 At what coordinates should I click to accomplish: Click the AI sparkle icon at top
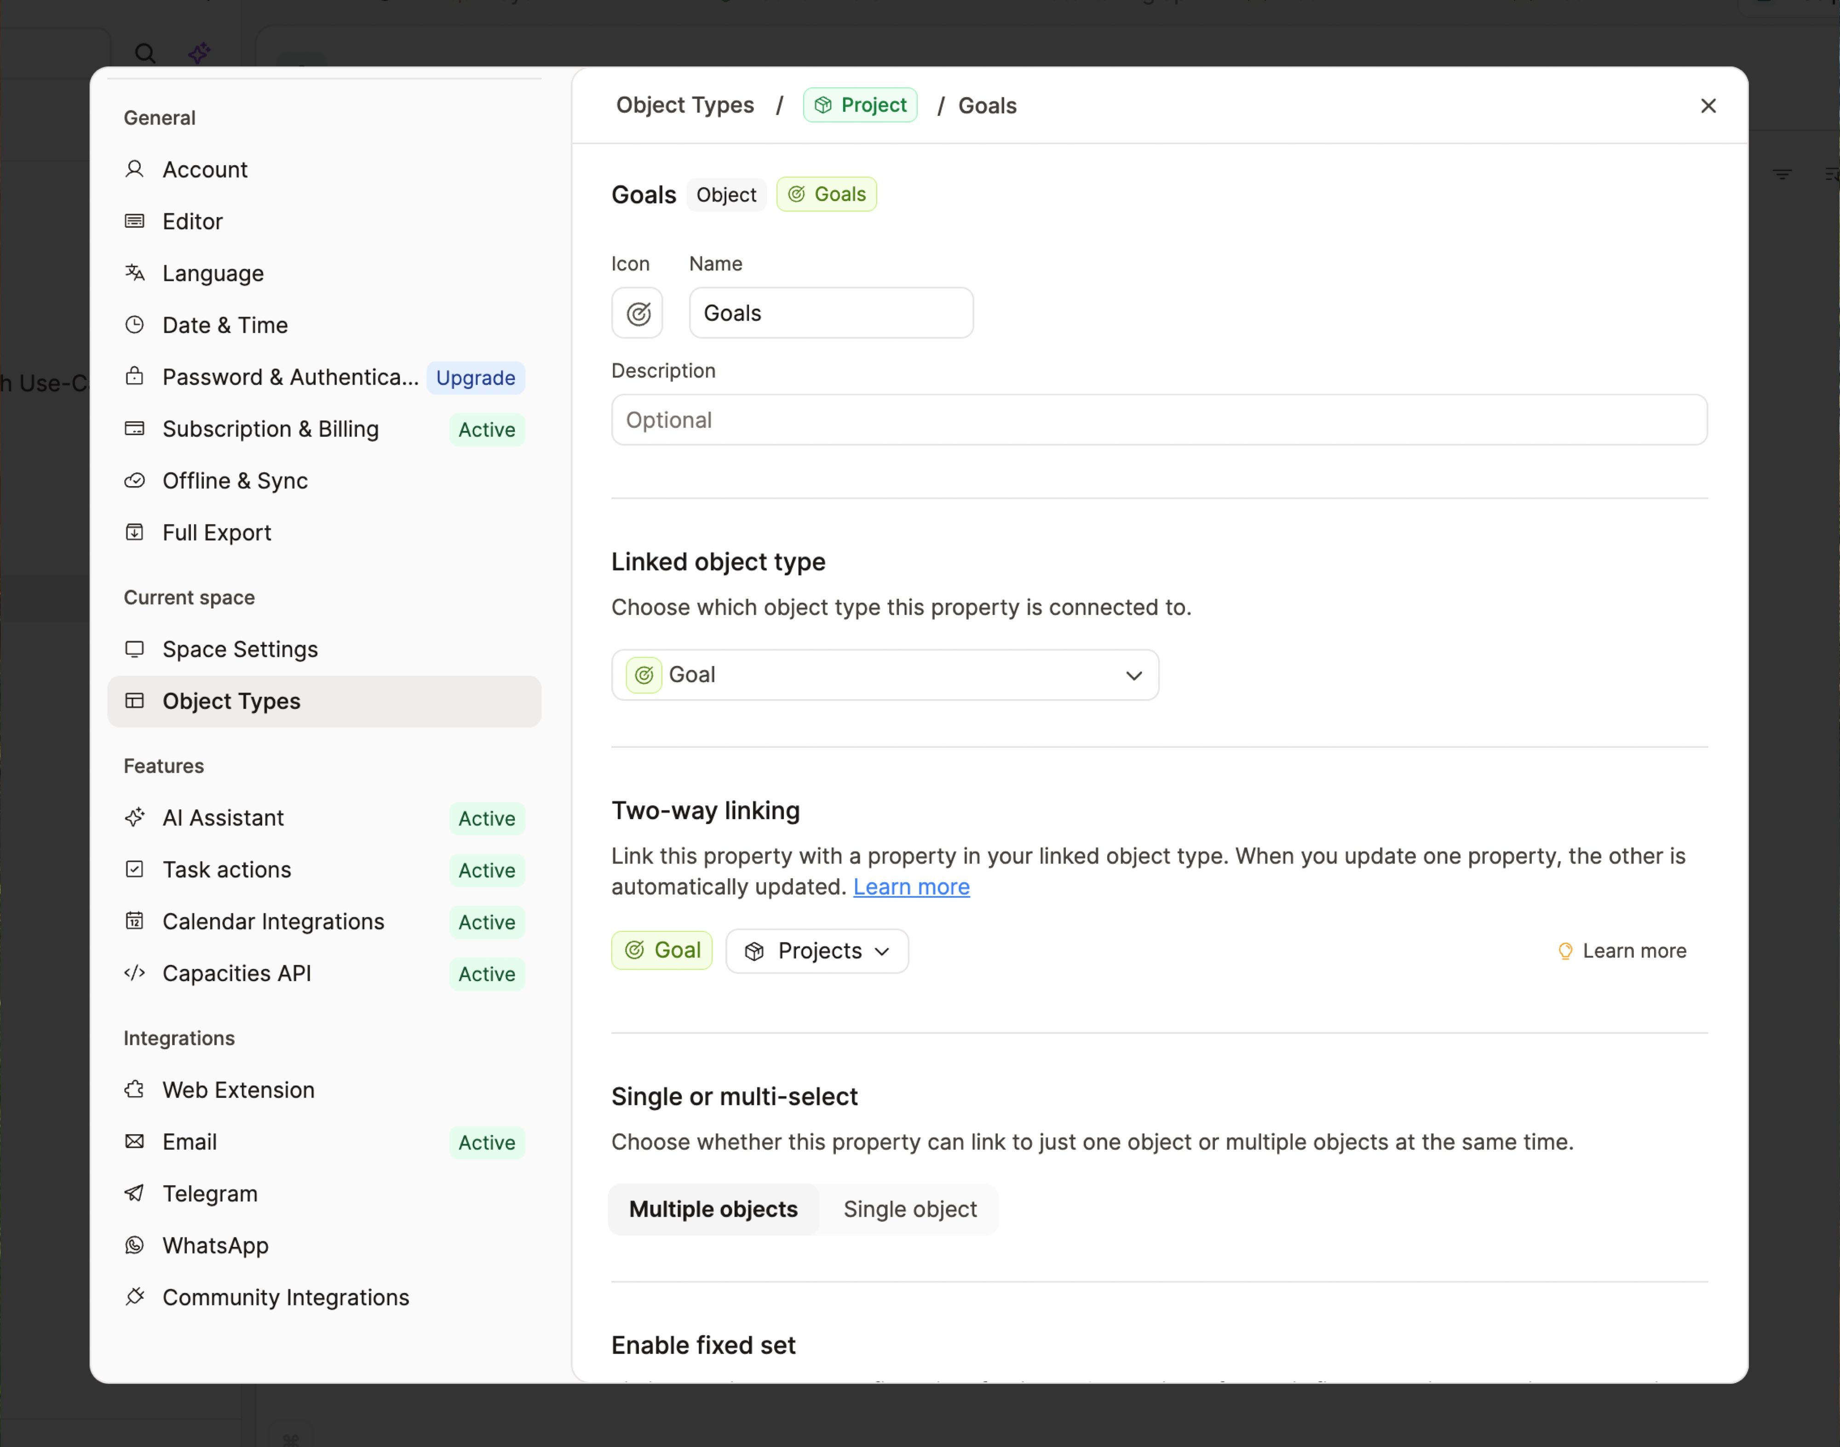199,53
